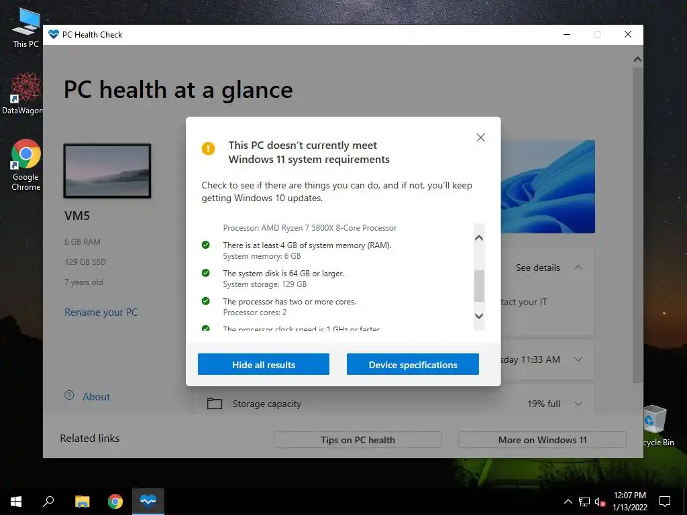Click the '7 years old' text
The height and width of the screenshot is (515, 687).
click(83, 282)
